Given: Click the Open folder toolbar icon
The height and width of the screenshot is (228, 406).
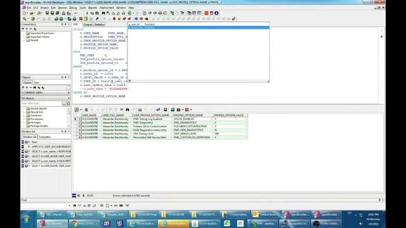Looking at the screenshot, I should point(32,13).
